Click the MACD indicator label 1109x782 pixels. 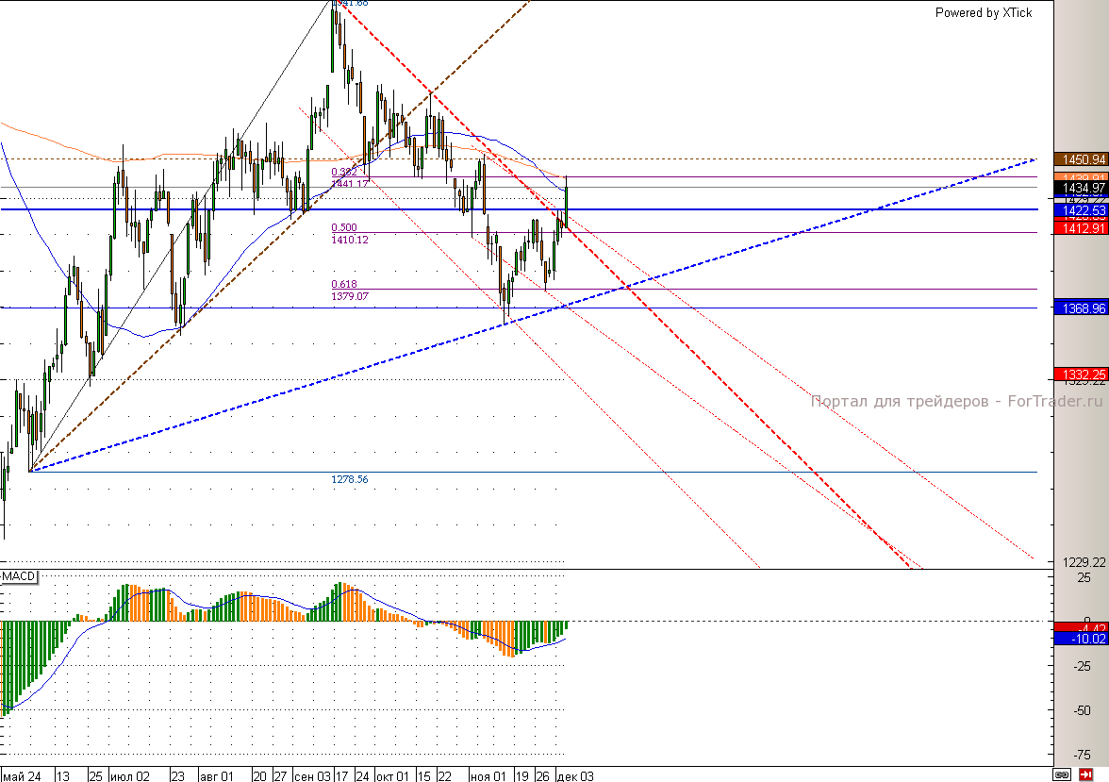click(19, 576)
